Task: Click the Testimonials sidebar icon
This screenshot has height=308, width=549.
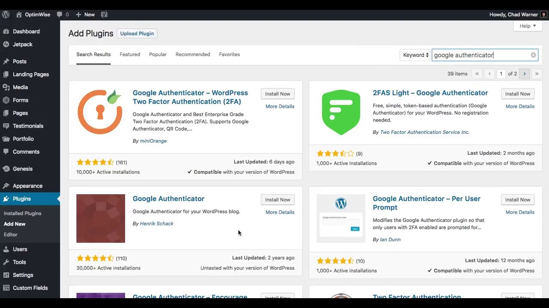Action: [x=6, y=126]
